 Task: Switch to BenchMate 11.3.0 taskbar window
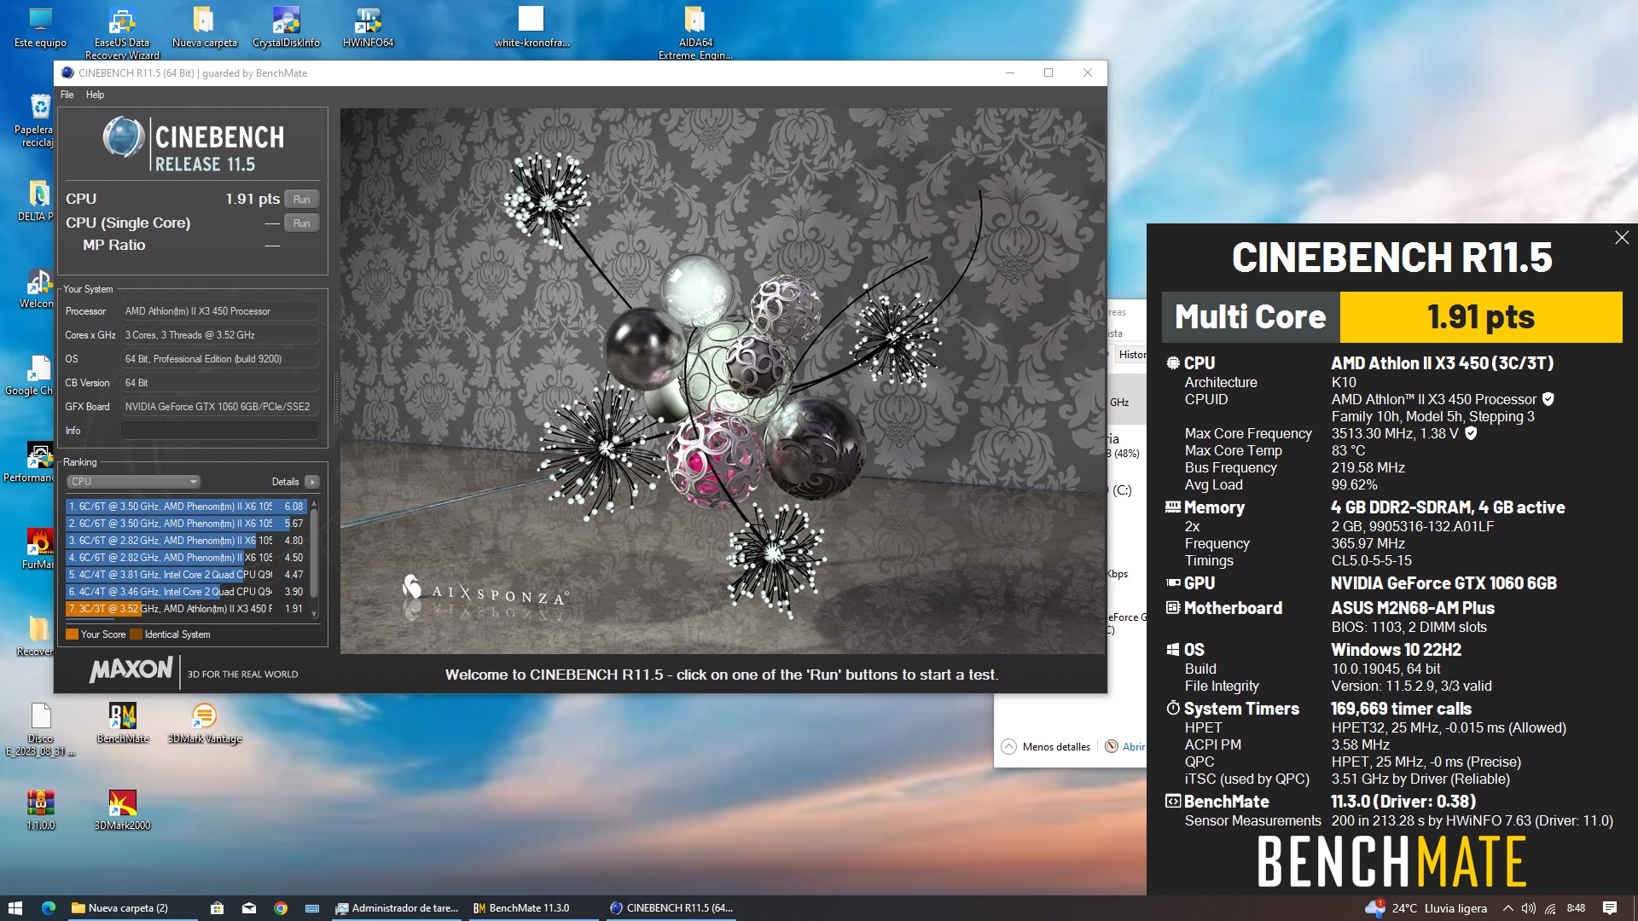(x=533, y=908)
